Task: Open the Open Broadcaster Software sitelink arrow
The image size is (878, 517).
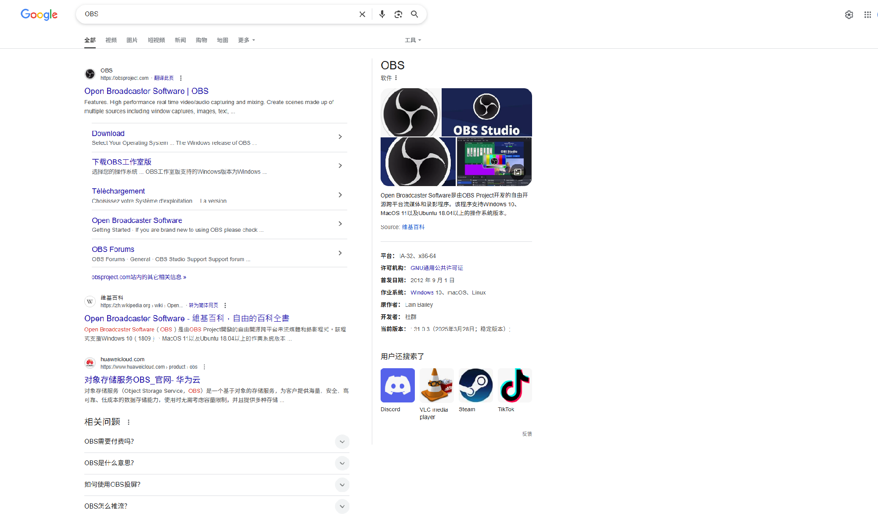Action: coord(340,224)
